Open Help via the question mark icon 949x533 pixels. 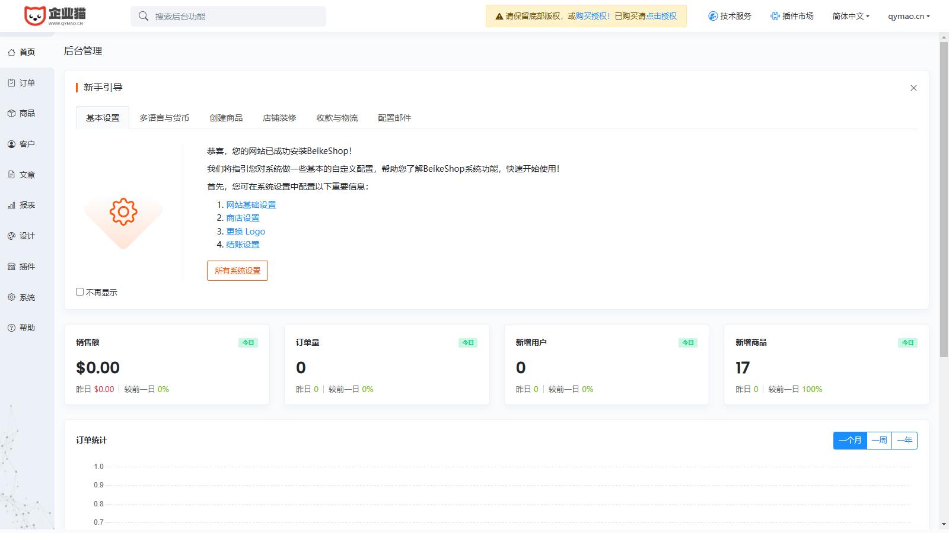pos(11,327)
